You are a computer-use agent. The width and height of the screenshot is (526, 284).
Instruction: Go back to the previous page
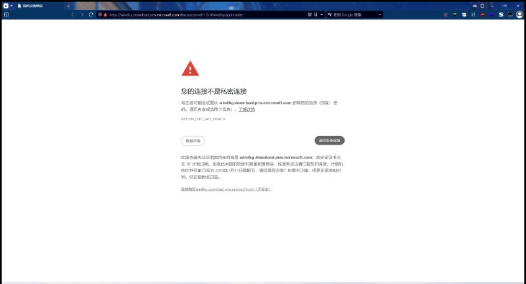click(x=72, y=14)
